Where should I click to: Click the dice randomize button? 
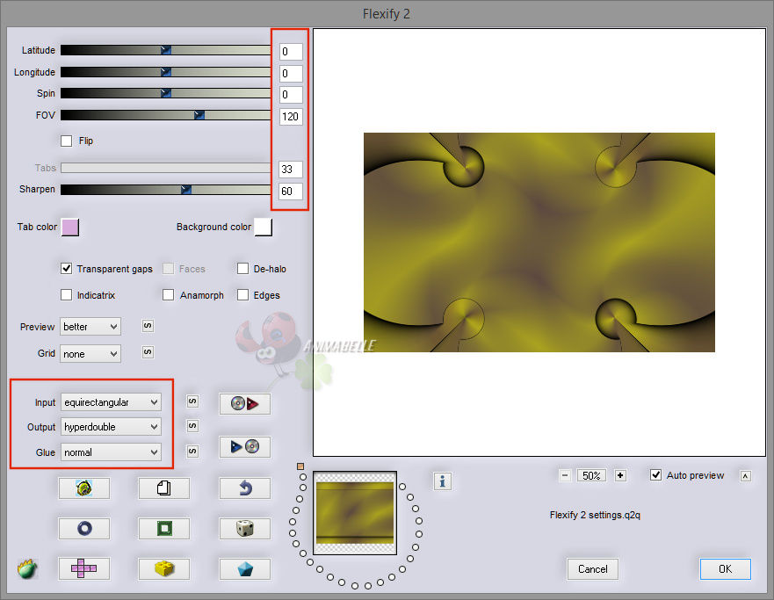pyautogui.click(x=245, y=529)
